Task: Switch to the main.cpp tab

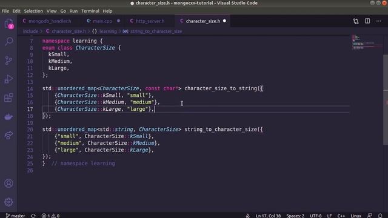Action: pyautogui.click(x=102, y=21)
